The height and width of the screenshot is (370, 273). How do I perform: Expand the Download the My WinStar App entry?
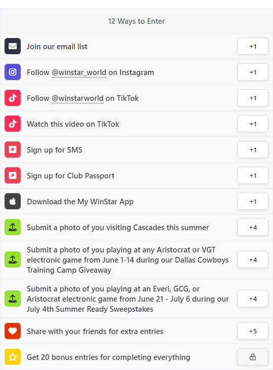pyautogui.click(x=136, y=201)
